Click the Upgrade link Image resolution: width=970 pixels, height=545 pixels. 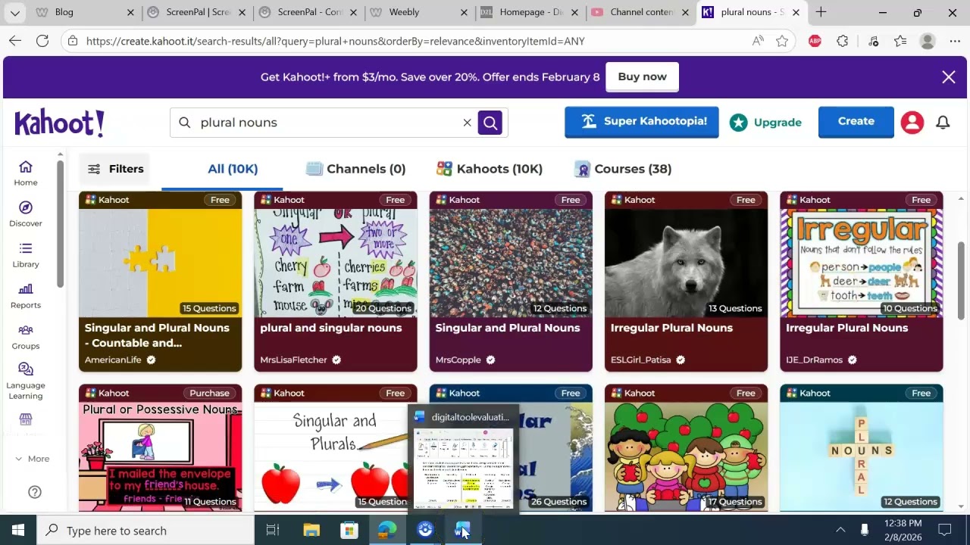[765, 123]
